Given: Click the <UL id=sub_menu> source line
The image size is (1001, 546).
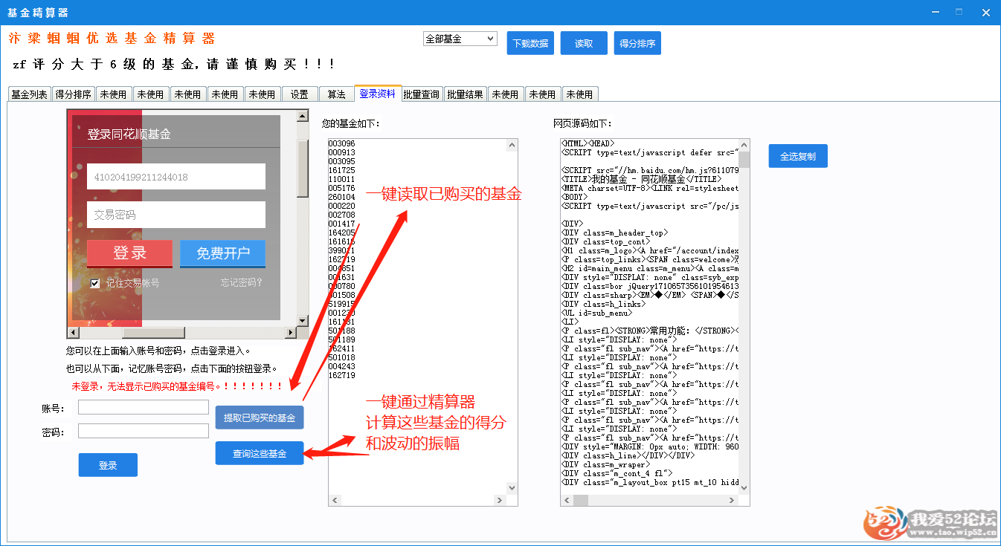Looking at the screenshot, I should click(x=597, y=313).
